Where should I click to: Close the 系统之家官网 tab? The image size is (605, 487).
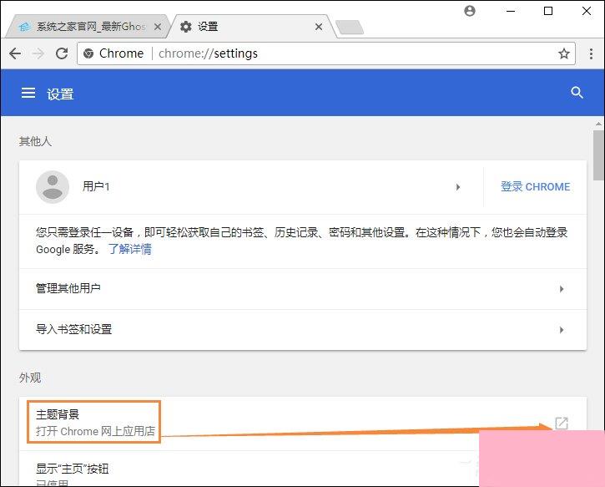click(x=158, y=27)
